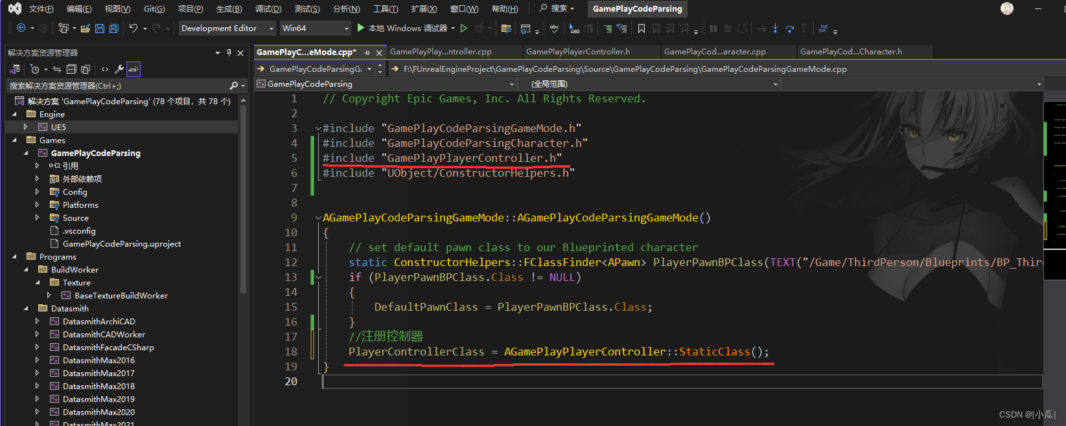Open the Win64 platform dropdown
The image size is (1066, 426).
[315, 28]
